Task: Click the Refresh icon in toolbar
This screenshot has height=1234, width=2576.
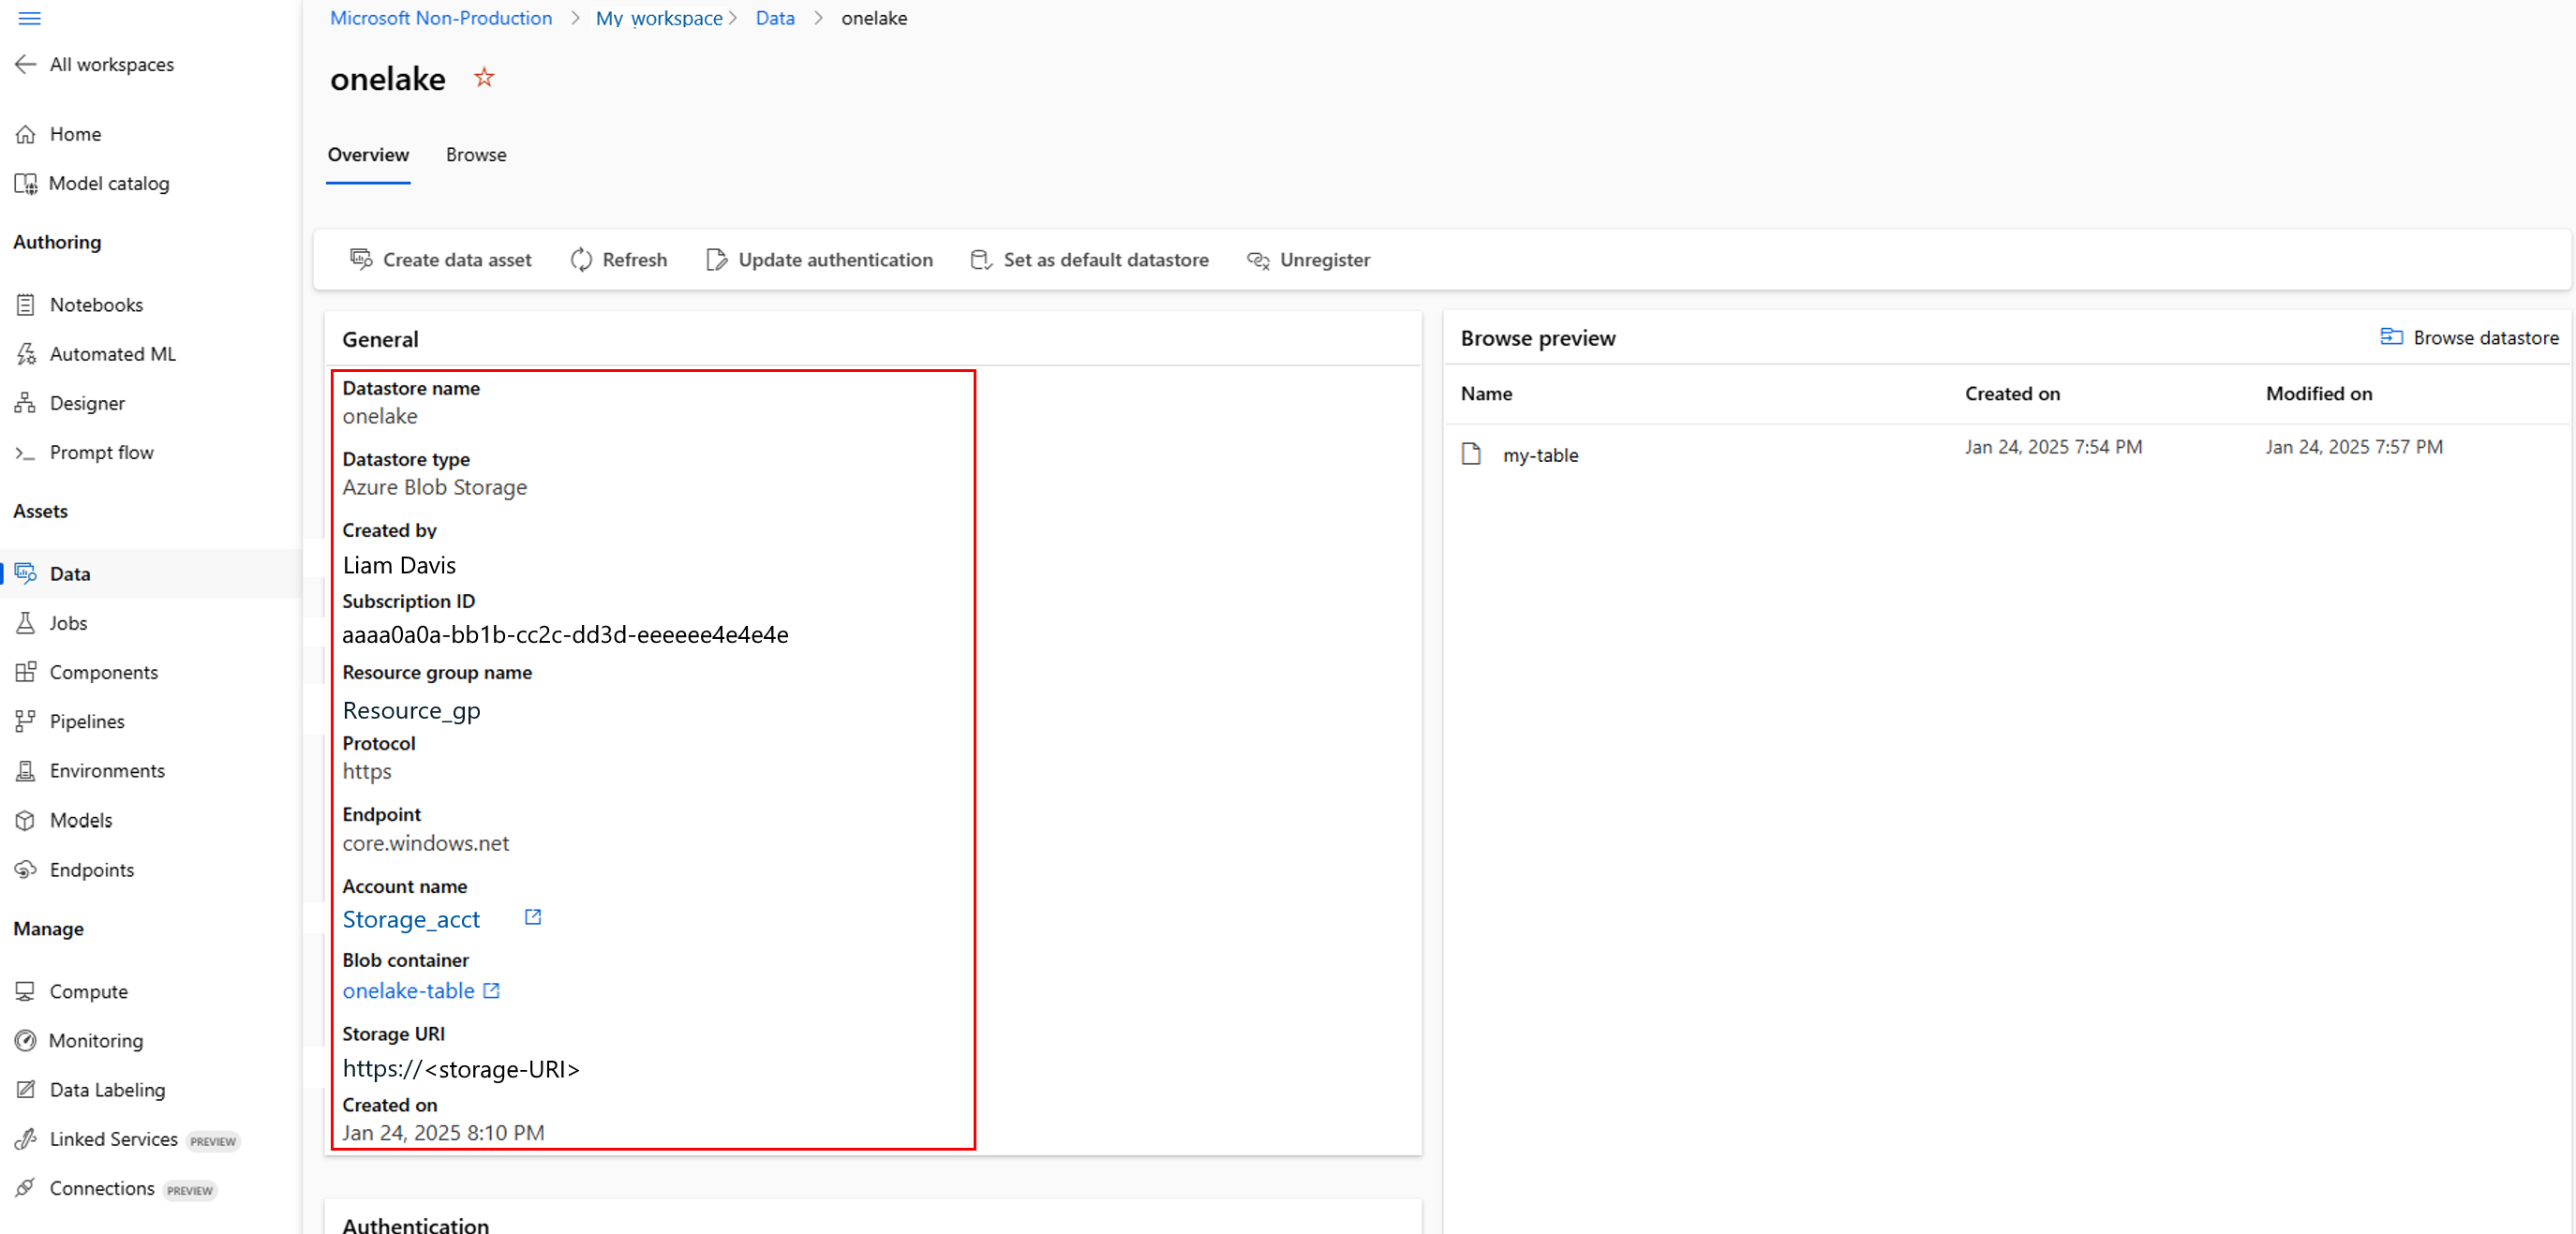Action: point(581,260)
